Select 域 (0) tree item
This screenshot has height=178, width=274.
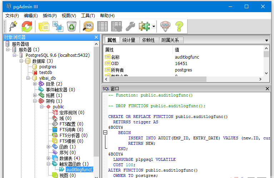point(65,118)
